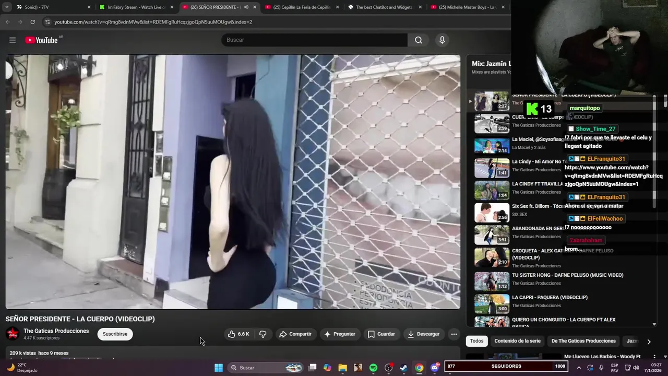Subscribe with the Suscribirse button
This screenshot has height=376, width=668.
coord(115,334)
